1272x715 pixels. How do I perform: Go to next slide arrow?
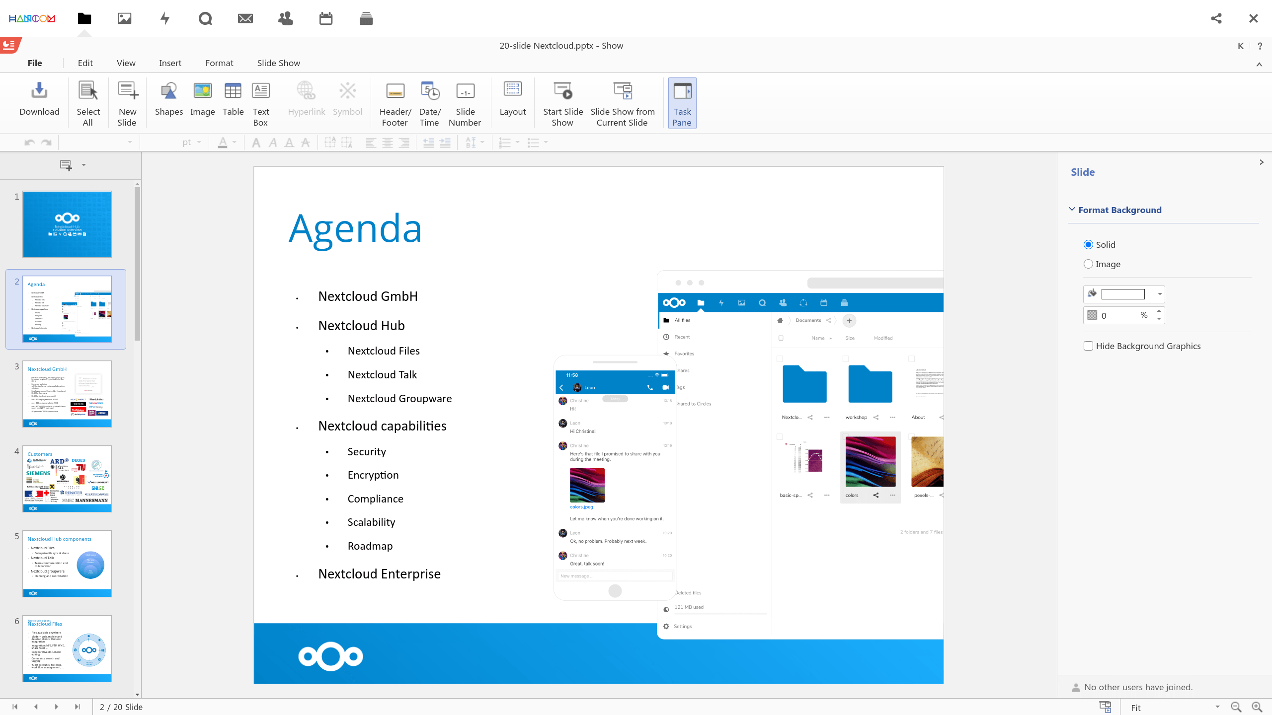(x=57, y=707)
